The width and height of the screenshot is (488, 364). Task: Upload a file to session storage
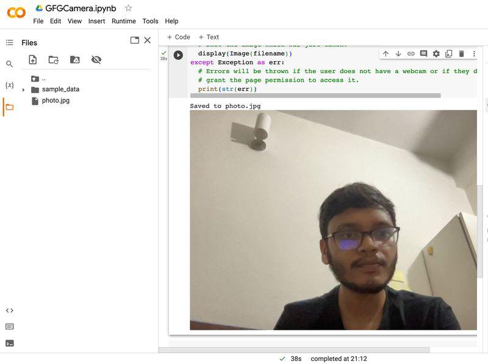[x=33, y=59]
